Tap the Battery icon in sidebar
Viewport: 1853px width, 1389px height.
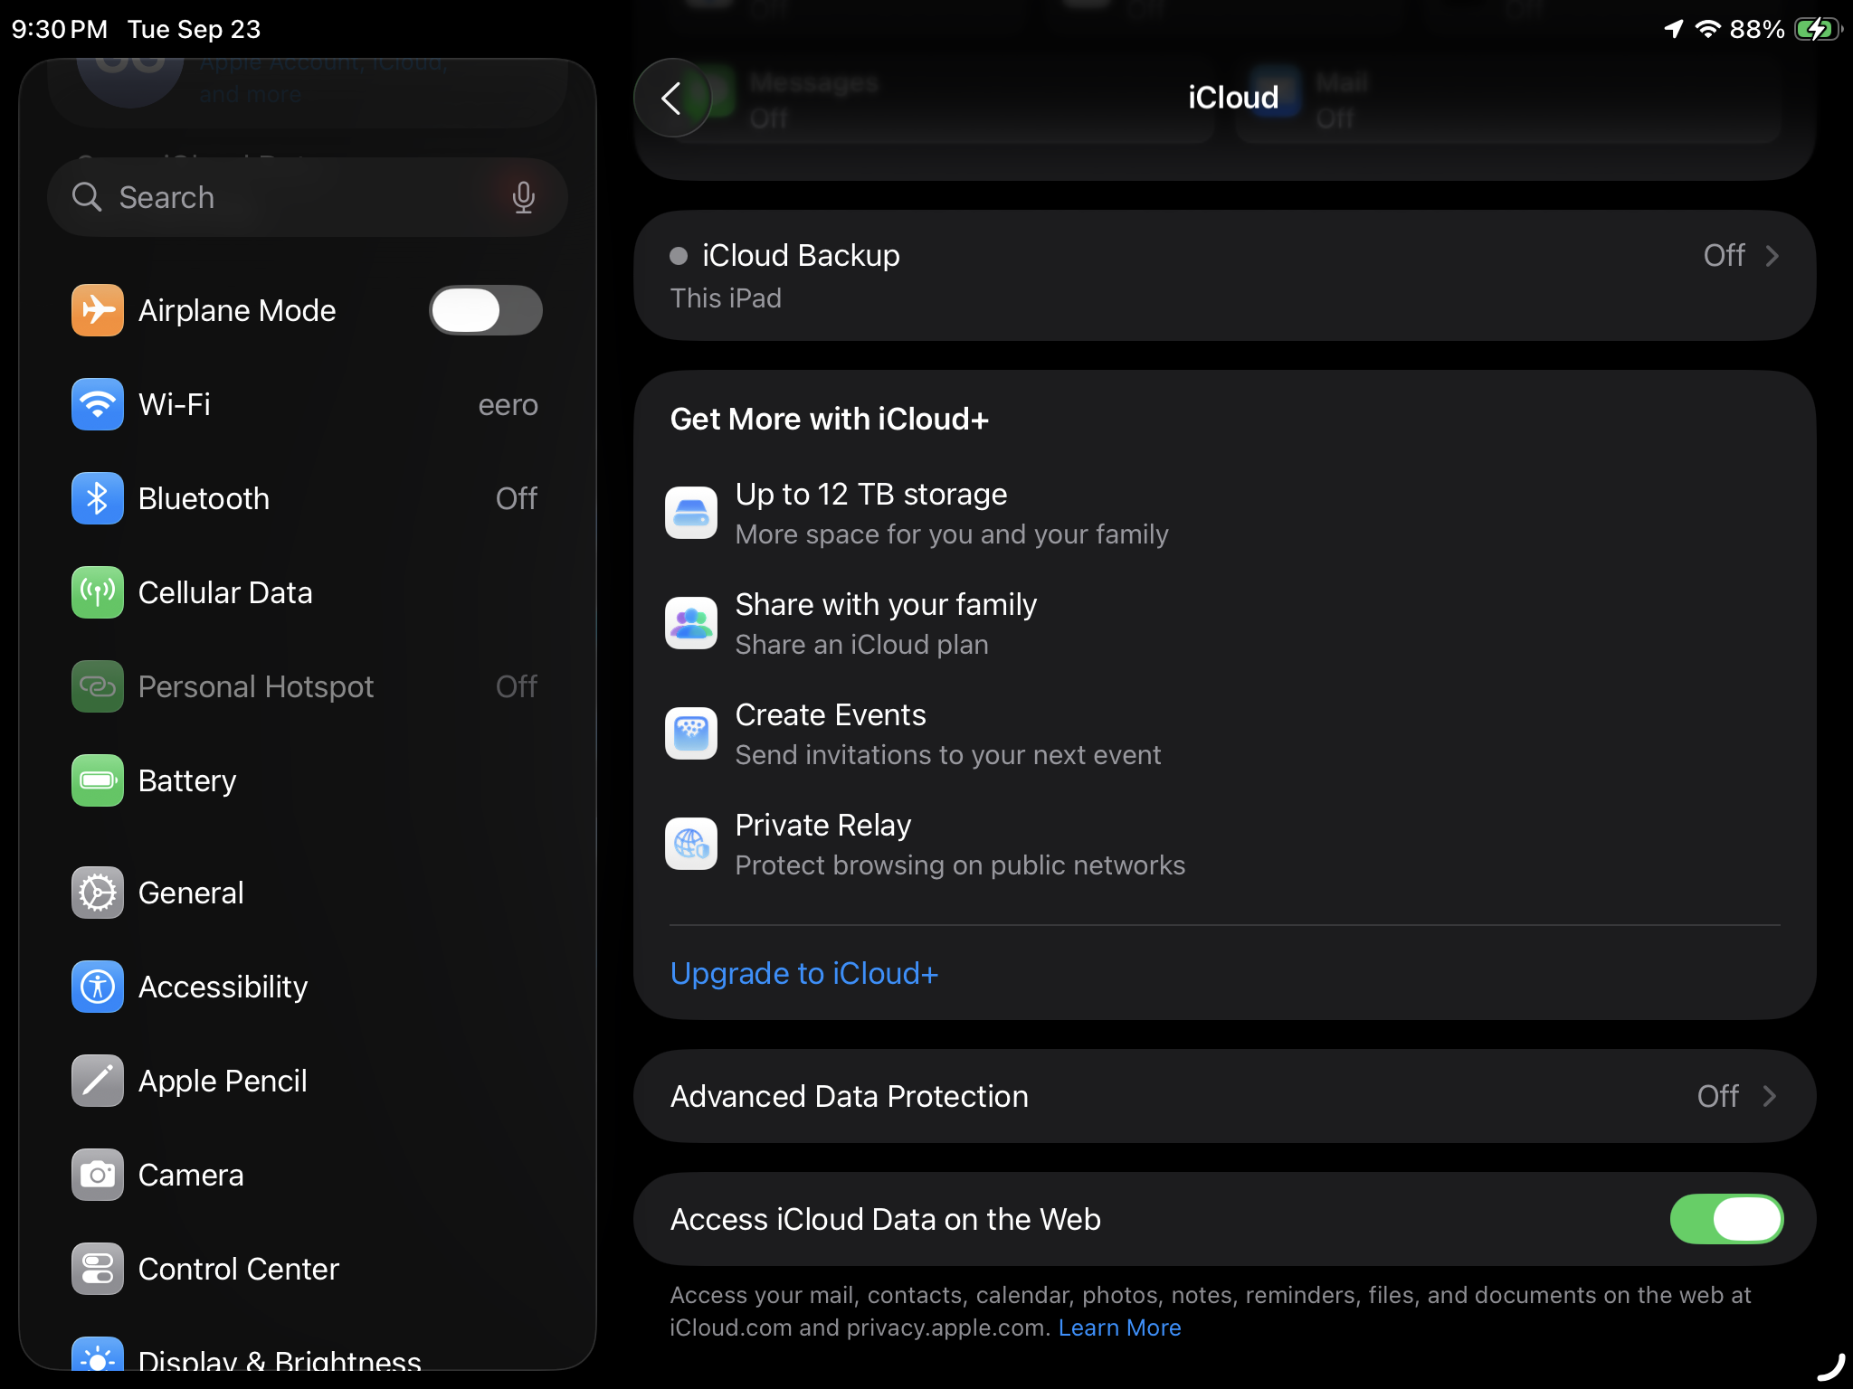click(98, 780)
